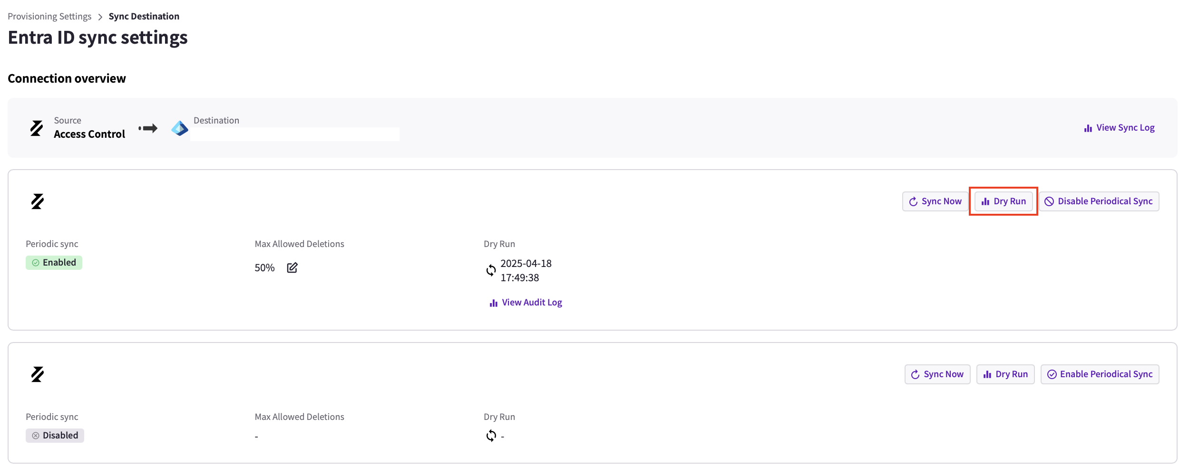This screenshot has width=1189, height=476.
Task: Start Sync Now in the first card
Action: click(935, 201)
